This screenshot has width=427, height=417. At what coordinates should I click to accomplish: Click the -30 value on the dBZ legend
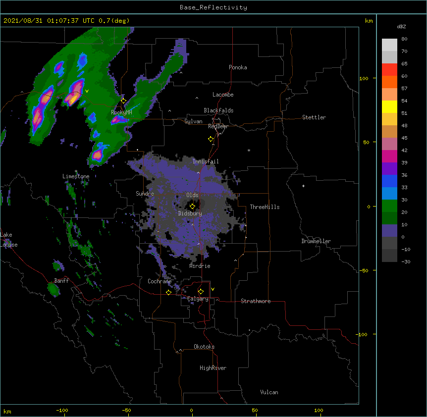406,261
